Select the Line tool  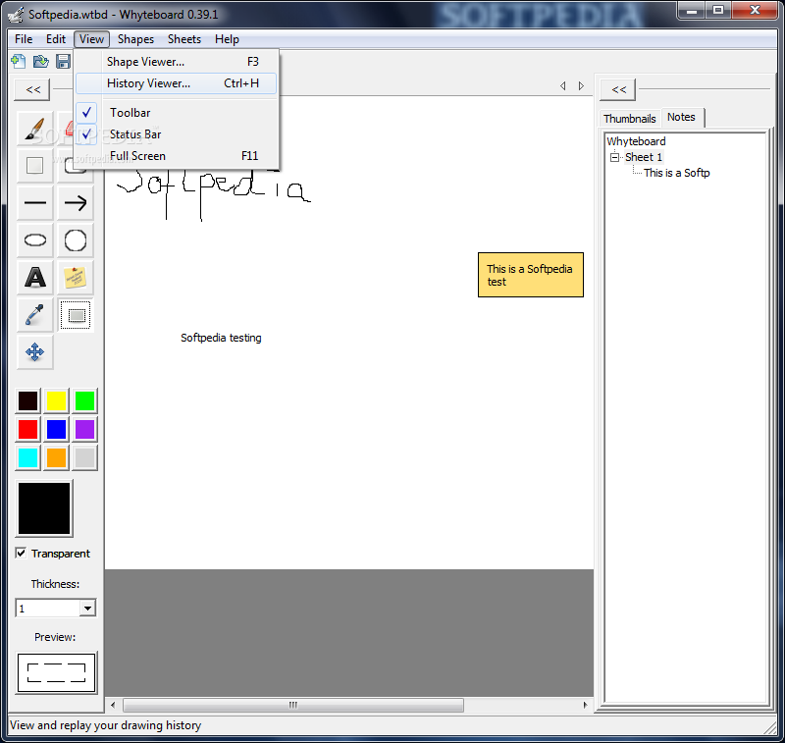pyautogui.click(x=35, y=203)
